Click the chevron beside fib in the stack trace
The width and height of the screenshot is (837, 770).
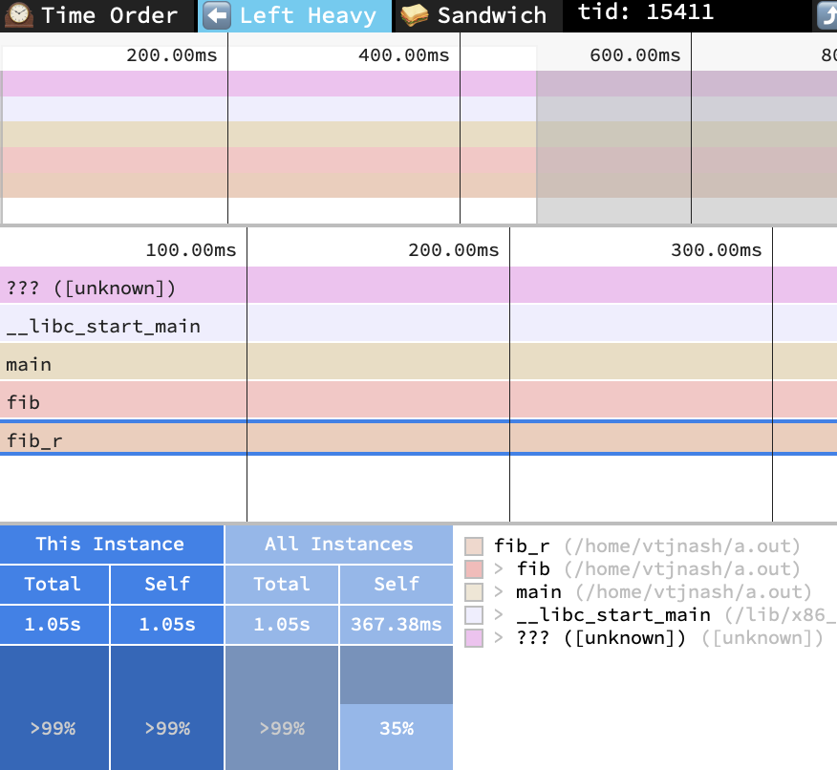[x=500, y=569]
